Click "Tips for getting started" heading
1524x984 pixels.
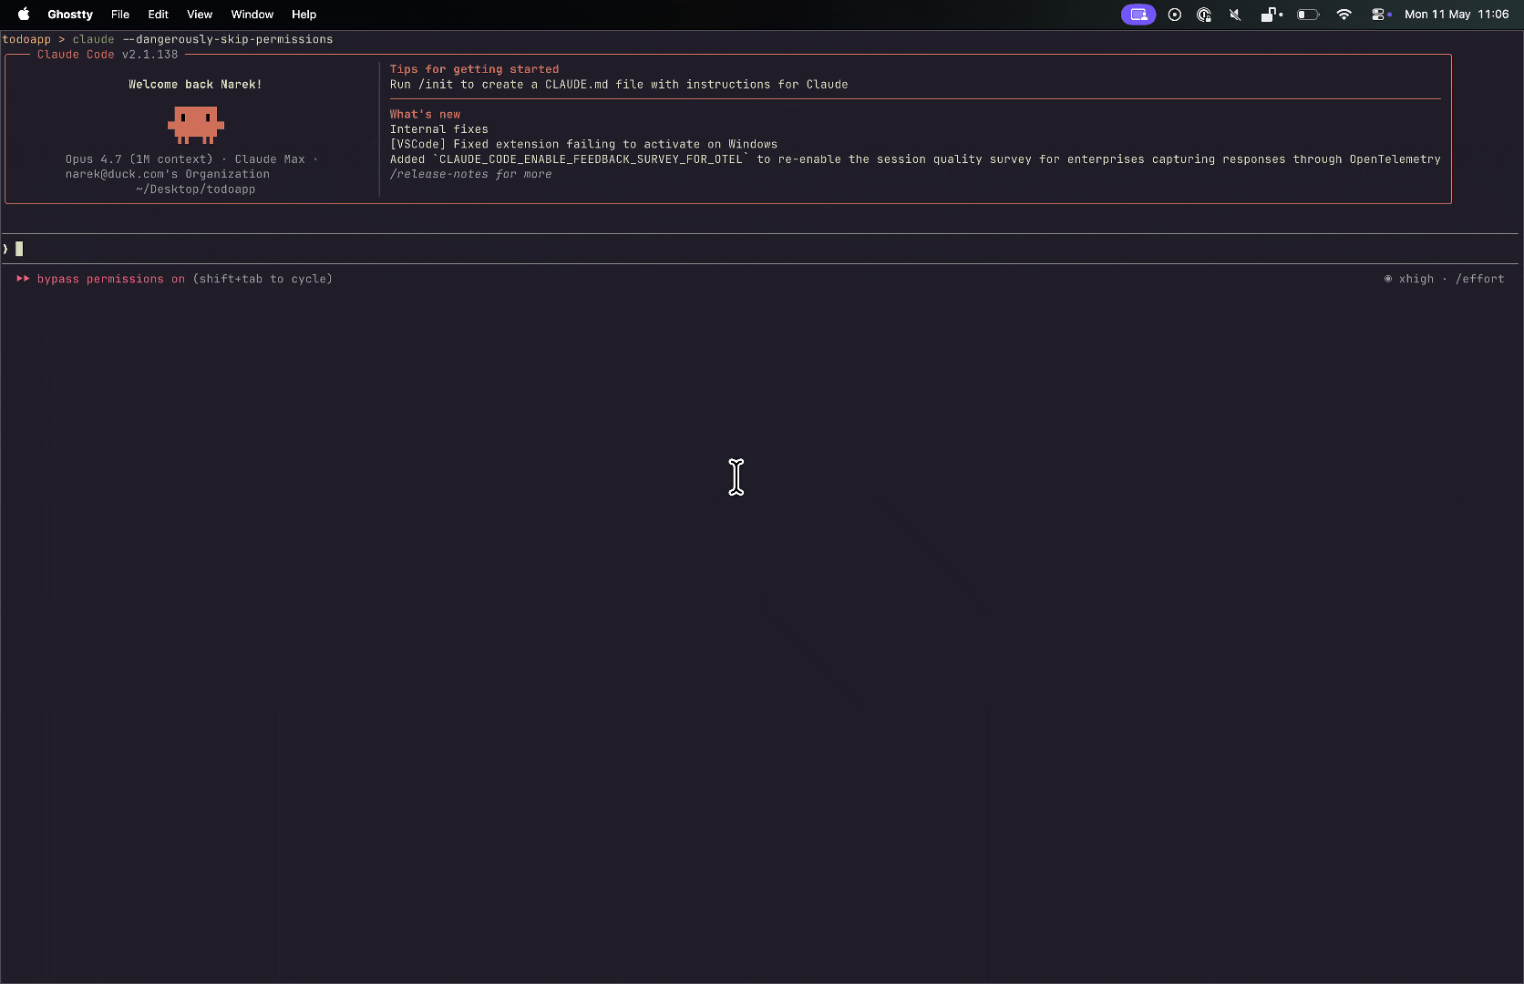click(474, 69)
